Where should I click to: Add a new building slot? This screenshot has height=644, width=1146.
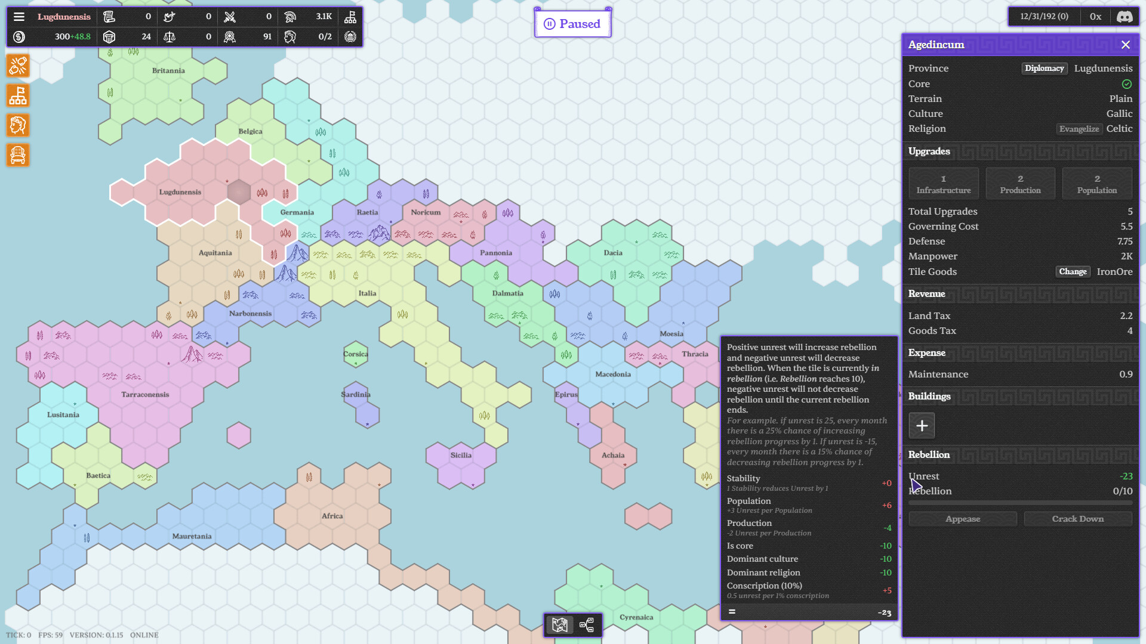coord(922,426)
